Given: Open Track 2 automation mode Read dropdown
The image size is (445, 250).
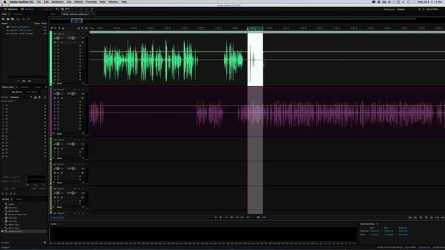Looking at the screenshot, I should click(x=70, y=134).
